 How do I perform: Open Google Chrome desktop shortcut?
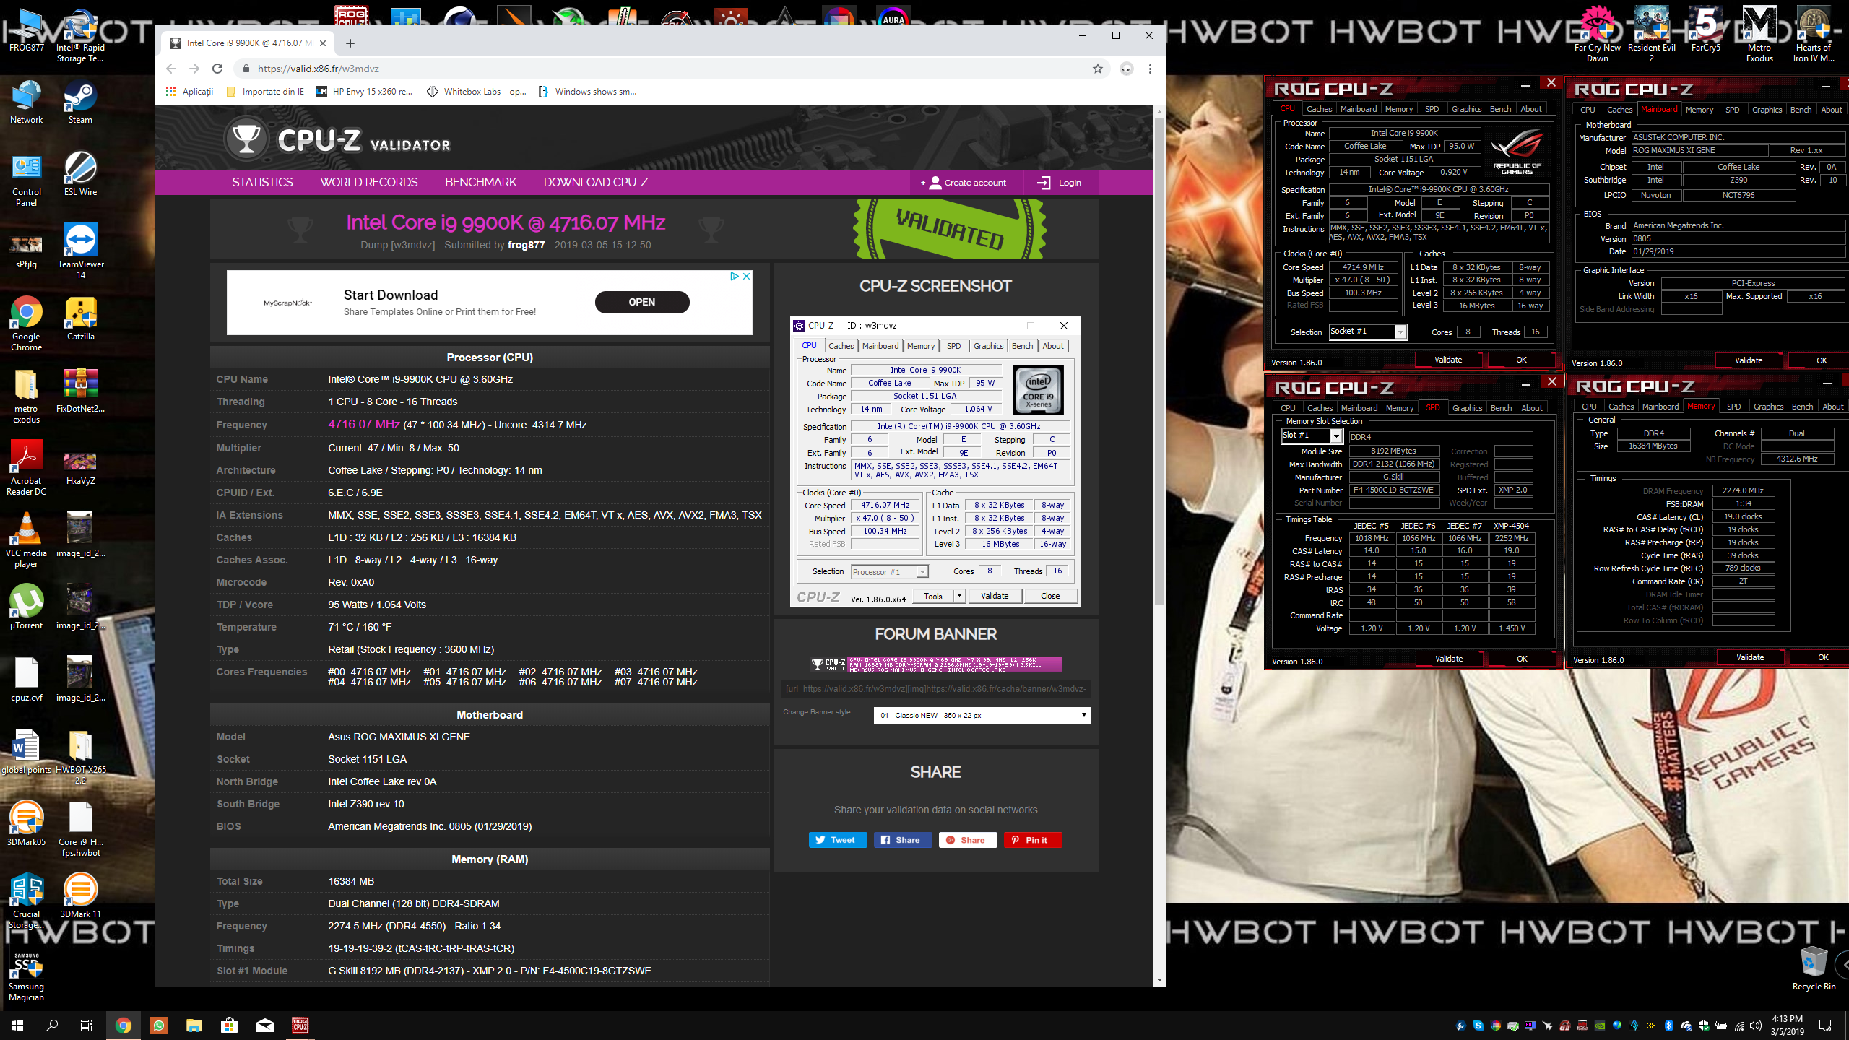[x=26, y=324]
